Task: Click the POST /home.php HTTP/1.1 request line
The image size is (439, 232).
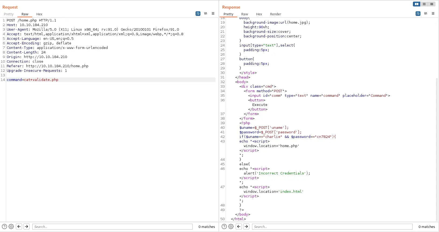Action: point(31,20)
